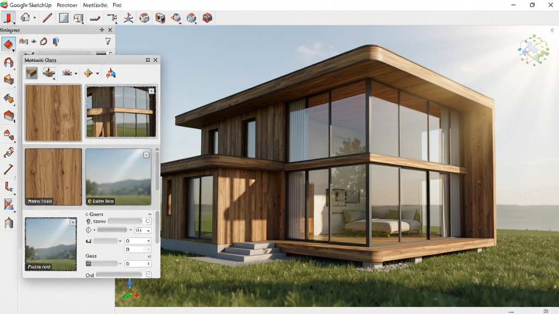Select the red L-shaped tool in the sidebar

pyautogui.click(x=9, y=186)
